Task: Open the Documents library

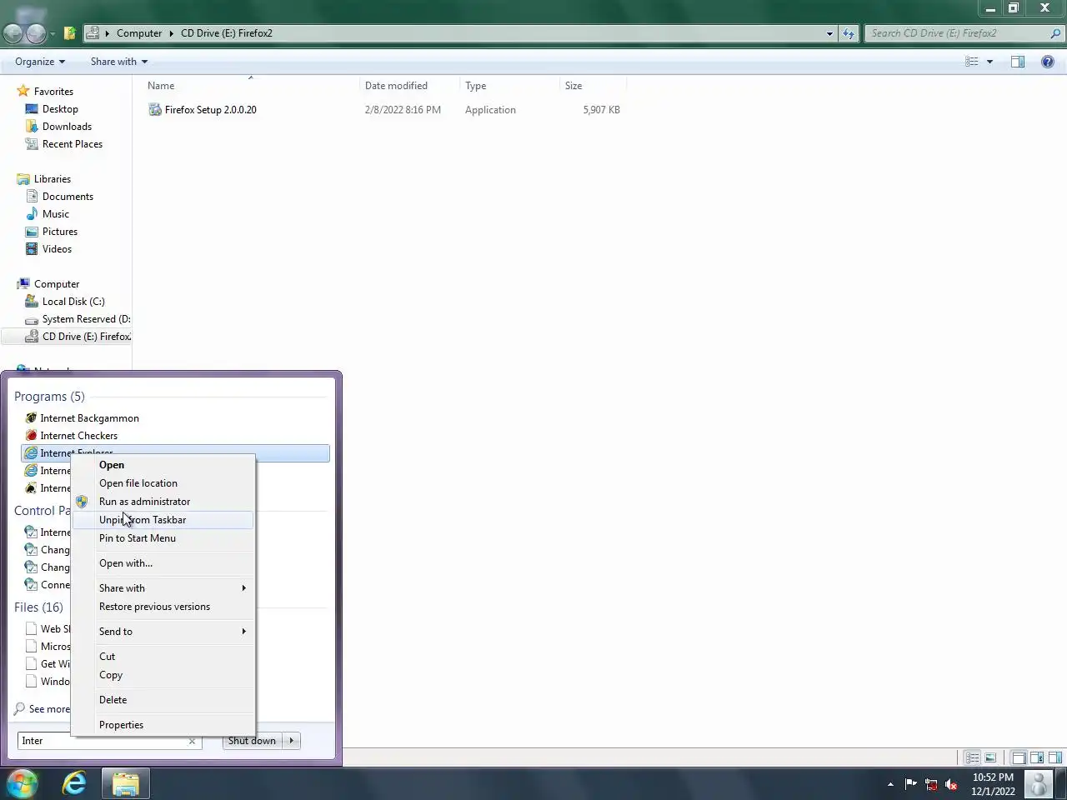Action: [68, 197]
